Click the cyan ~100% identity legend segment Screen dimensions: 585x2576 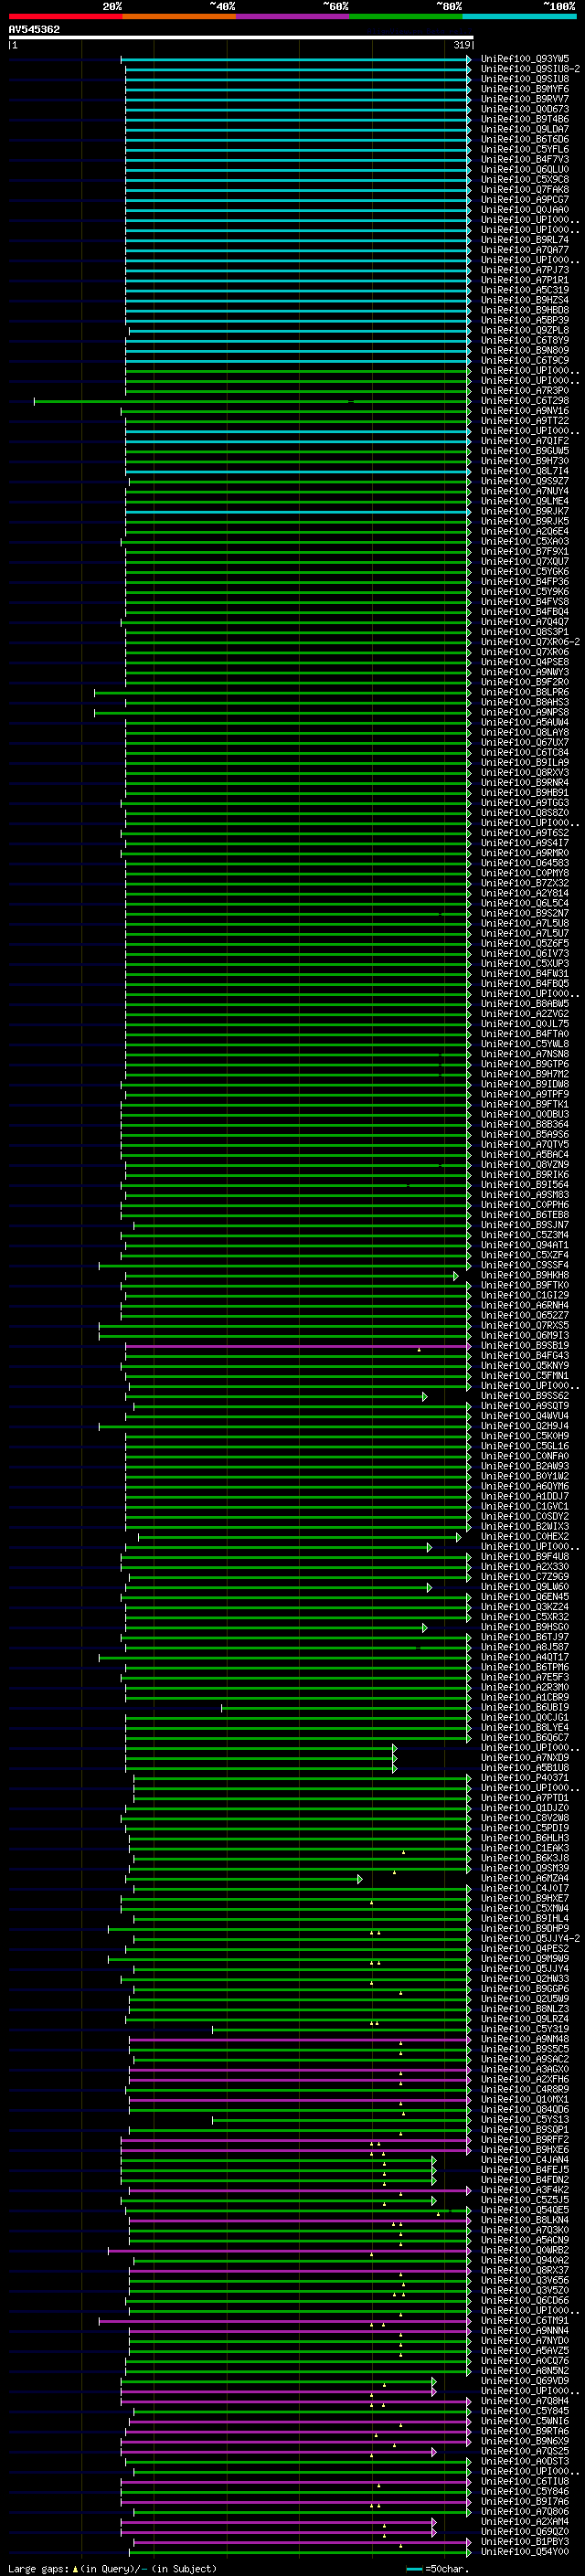[x=520, y=16]
